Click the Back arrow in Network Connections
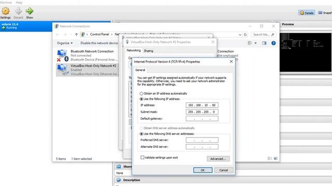This screenshot has height=186, width=332. pos(58,35)
